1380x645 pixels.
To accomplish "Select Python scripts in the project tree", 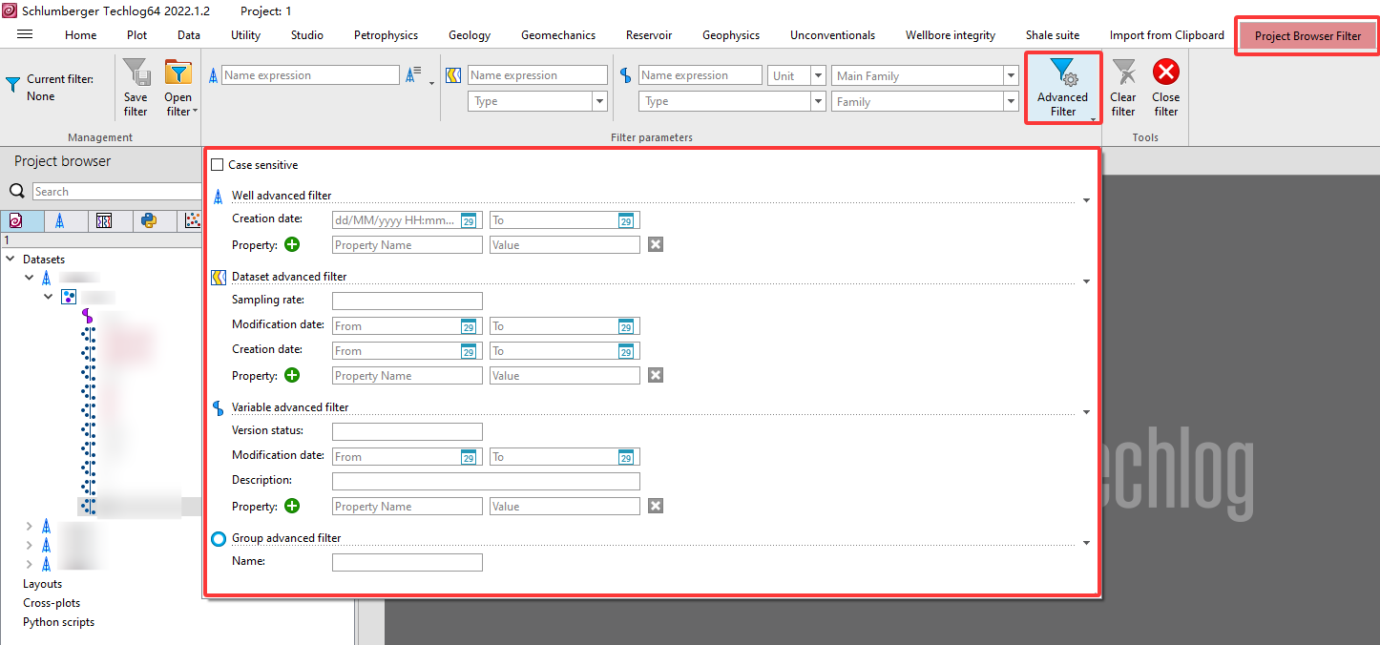I will [59, 622].
